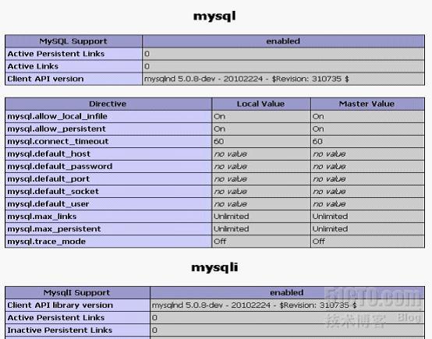Click local value "On" for mysql.allow_local_infile
The image size is (432, 339).
click(220, 116)
